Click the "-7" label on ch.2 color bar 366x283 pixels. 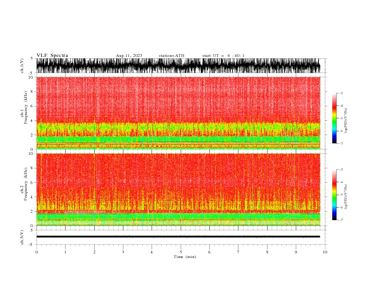(341, 220)
